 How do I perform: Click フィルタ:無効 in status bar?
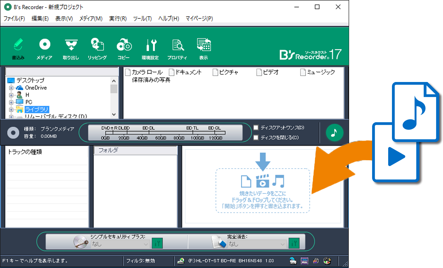[141, 261]
